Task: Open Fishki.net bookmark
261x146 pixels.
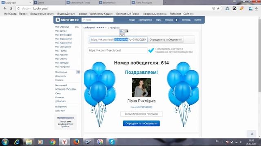Action: (x=182, y=14)
